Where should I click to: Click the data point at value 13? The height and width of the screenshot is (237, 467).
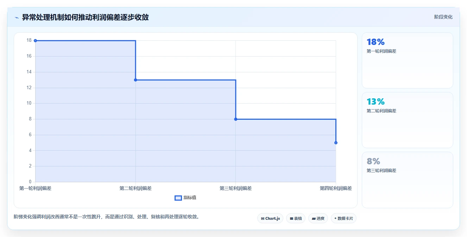135,80
